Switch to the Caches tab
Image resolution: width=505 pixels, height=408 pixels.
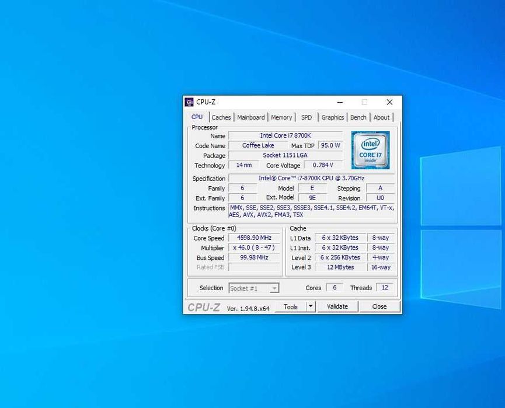[221, 117]
